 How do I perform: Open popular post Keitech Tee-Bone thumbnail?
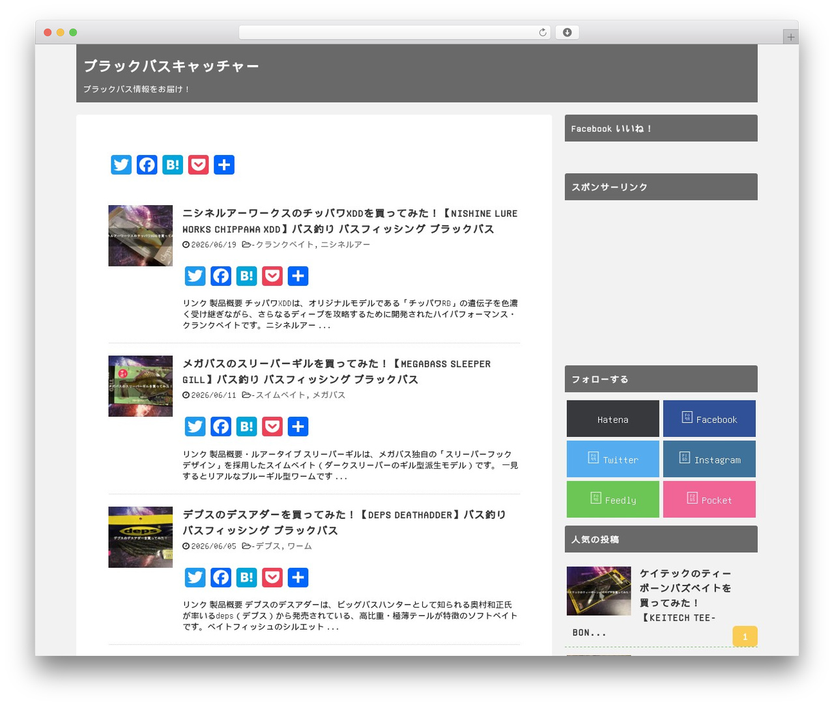pos(599,591)
